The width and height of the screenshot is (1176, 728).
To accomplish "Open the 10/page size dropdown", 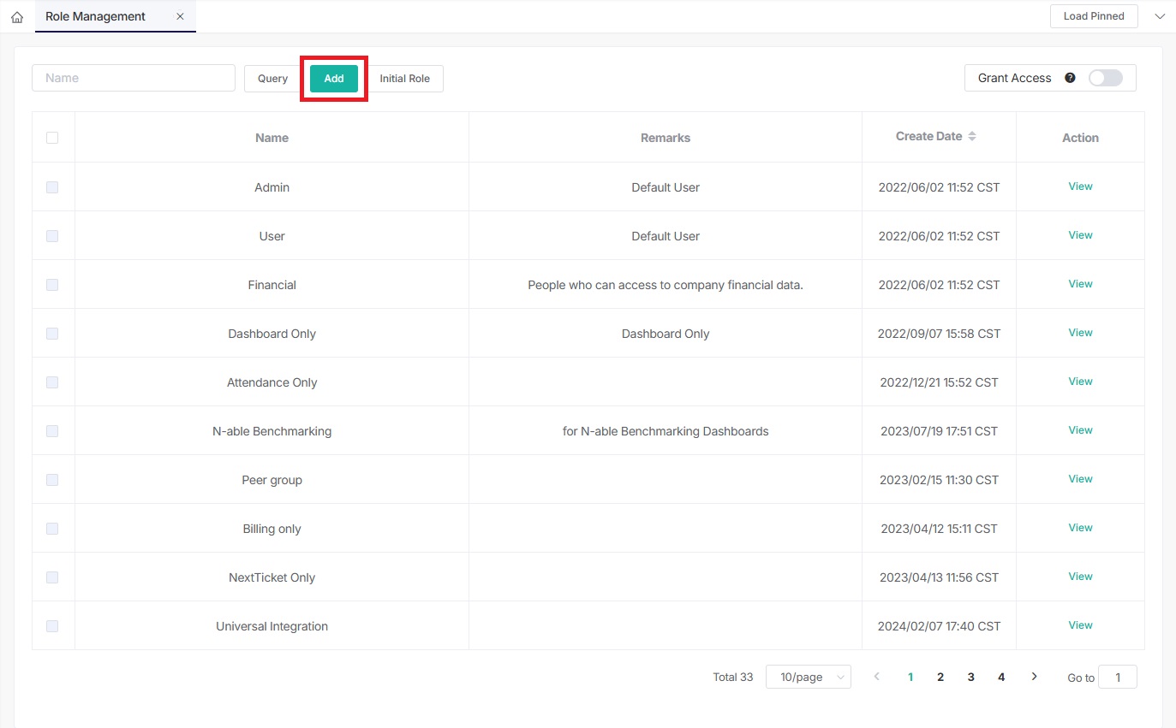I will (x=808, y=677).
